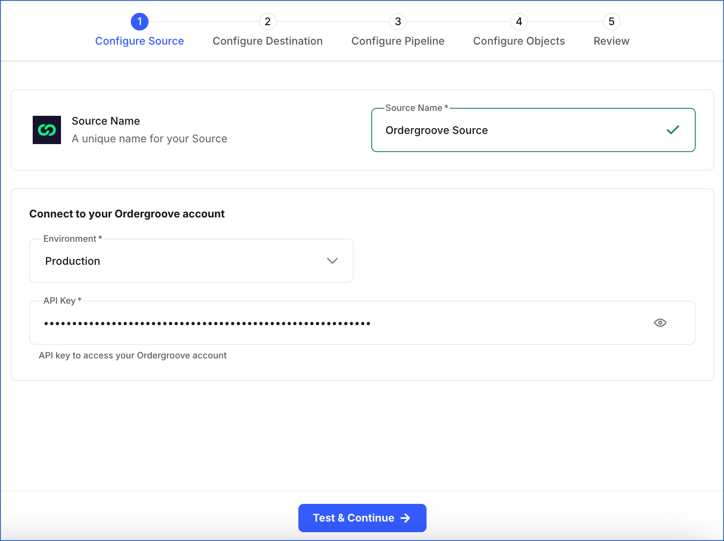
Task: Click the Ordergroove source logo icon
Action: (x=46, y=130)
